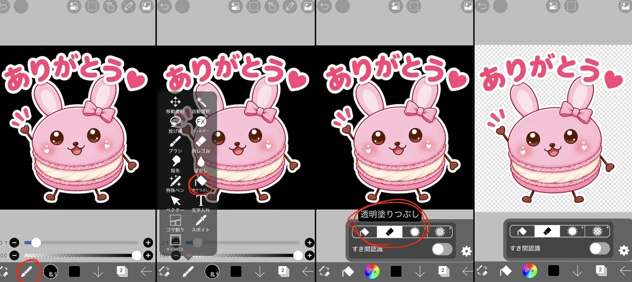Choose normal fill mode in fourth screenshot

point(522,230)
